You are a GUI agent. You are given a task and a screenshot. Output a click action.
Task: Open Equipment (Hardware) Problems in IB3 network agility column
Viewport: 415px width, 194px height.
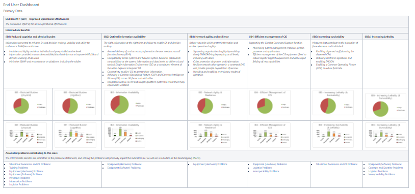click(x=210, y=164)
